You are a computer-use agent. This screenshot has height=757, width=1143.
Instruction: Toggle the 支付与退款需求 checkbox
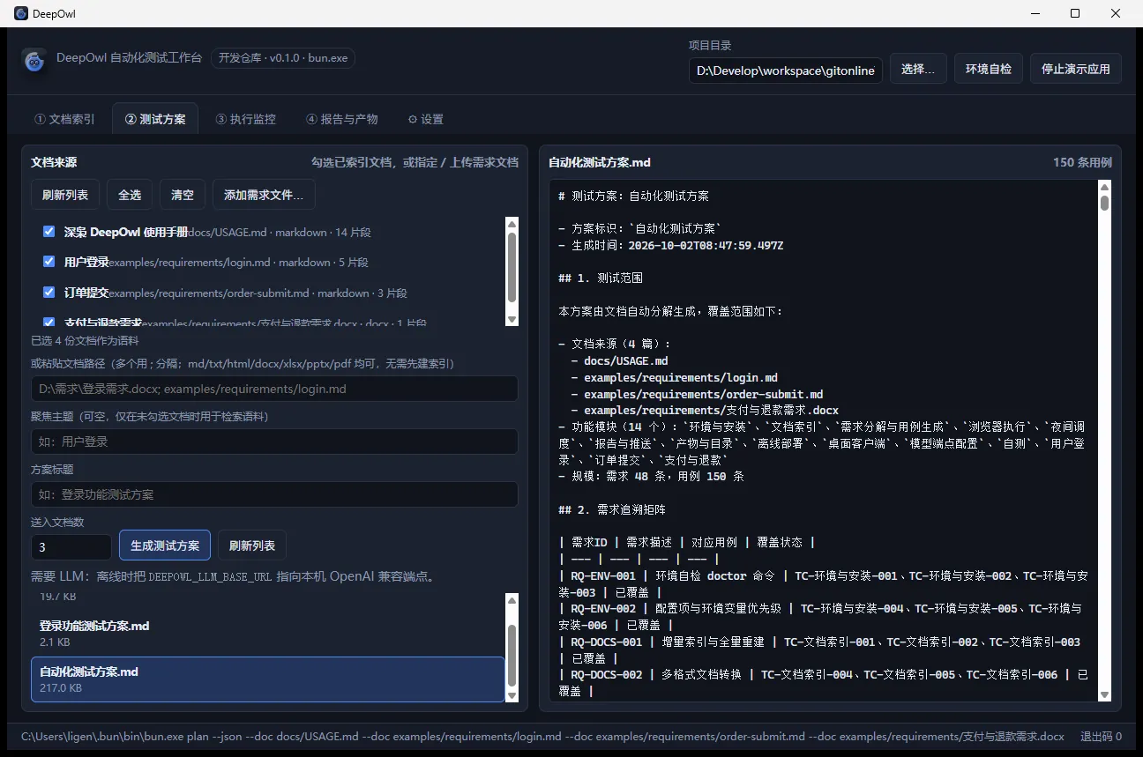tap(49, 323)
